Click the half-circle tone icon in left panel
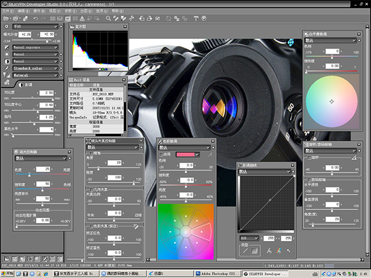This screenshot has height=278, width=371. click(7, 61)
